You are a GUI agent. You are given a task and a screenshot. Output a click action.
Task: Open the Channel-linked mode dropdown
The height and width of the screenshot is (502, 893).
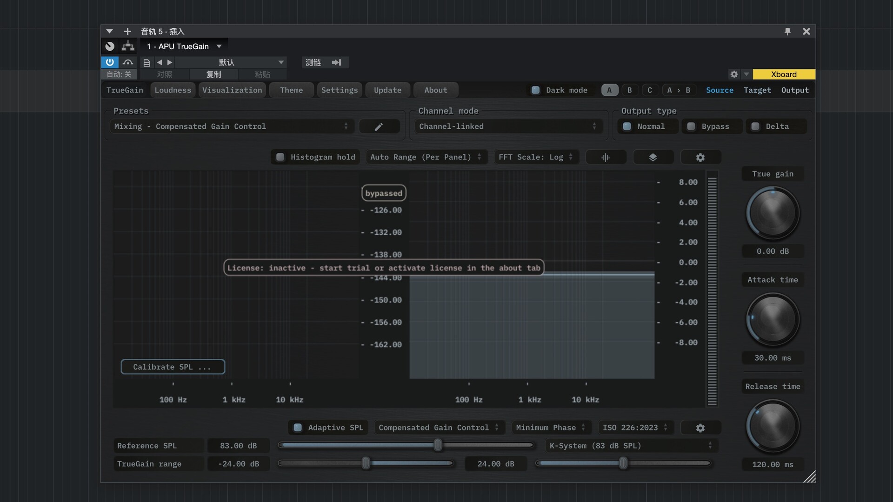tap(508, 126)
